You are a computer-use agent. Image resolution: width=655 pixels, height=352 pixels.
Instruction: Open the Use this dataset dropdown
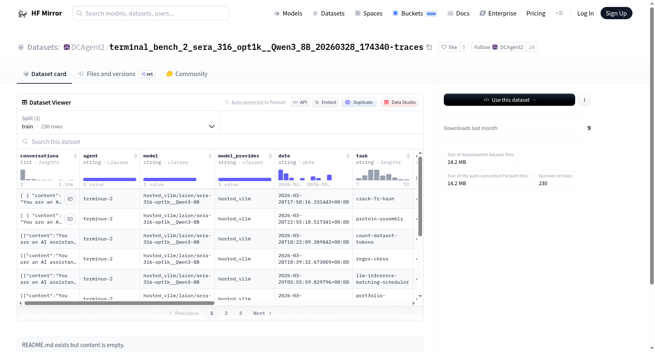coord(509,100)
